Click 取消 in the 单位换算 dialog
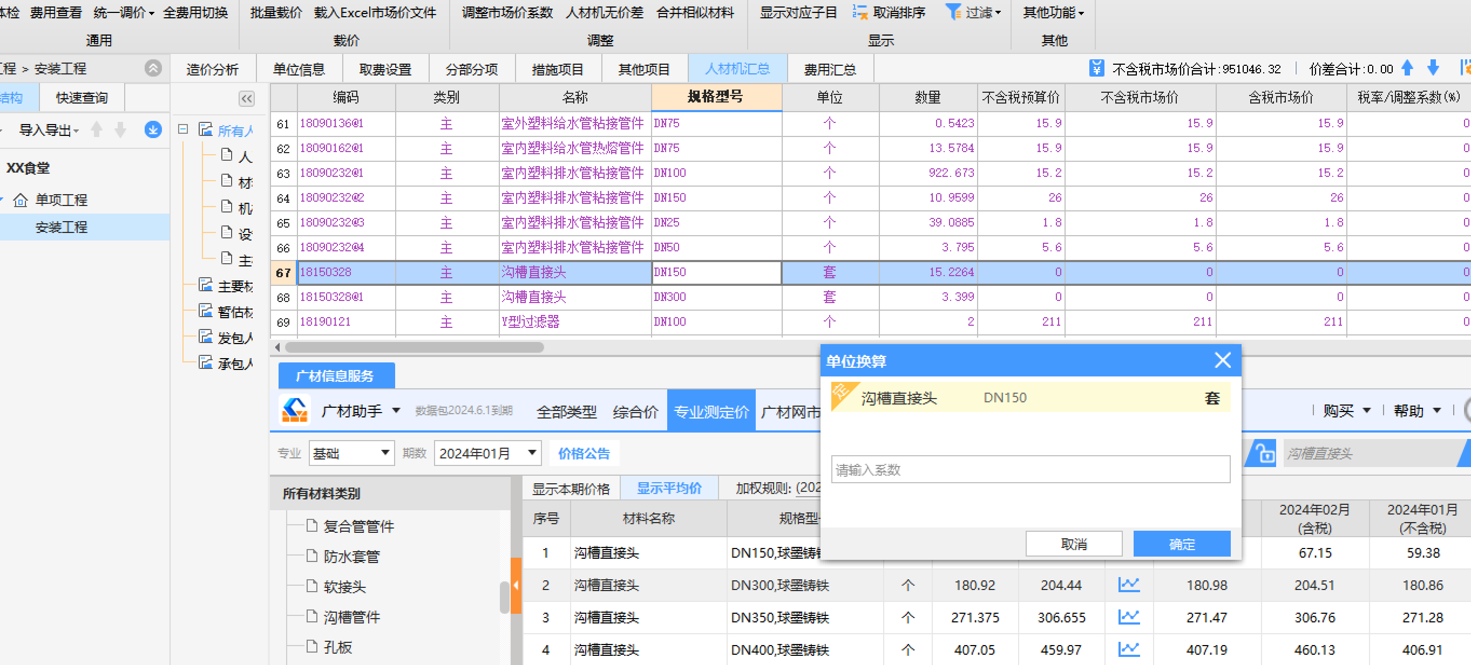 [x=1074, y=544]
